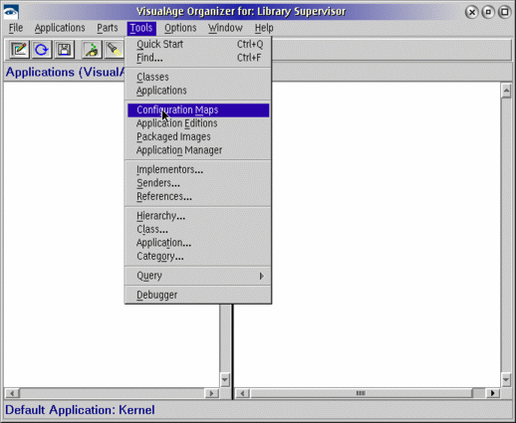The height and width of the screenshot is (423, 516).
Task: Click right pane horizontal scrollbar left arrow
Action: point(242,393)
